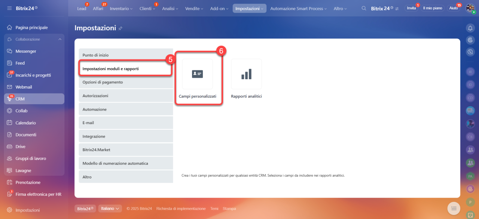Expand the Analisi dropdown menu
Viewport: 479px width, 219px height.
pos(171,8)
